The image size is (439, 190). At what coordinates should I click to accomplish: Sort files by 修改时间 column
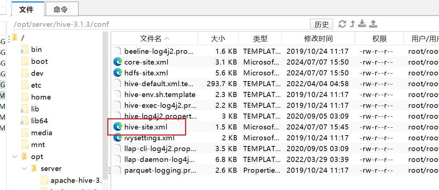tap(318, 39)
